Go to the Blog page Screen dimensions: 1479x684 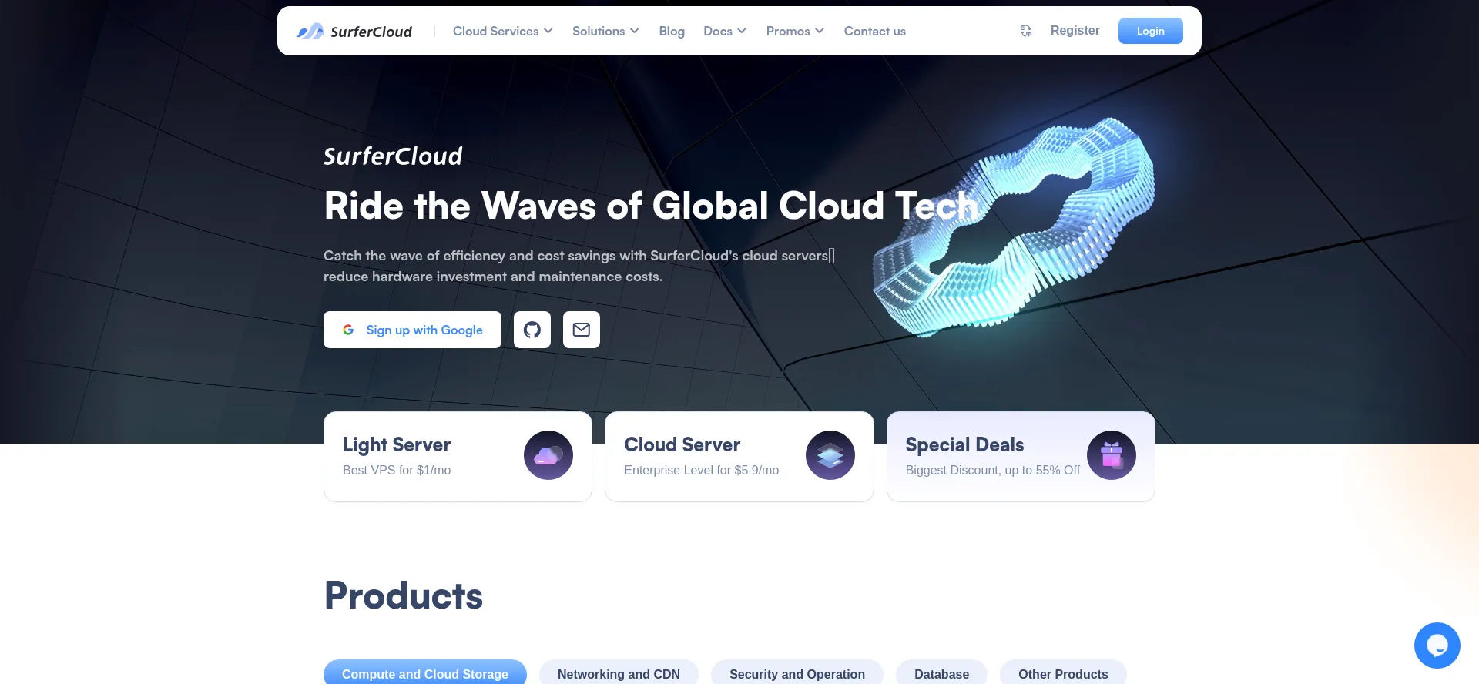coord(672,31)
